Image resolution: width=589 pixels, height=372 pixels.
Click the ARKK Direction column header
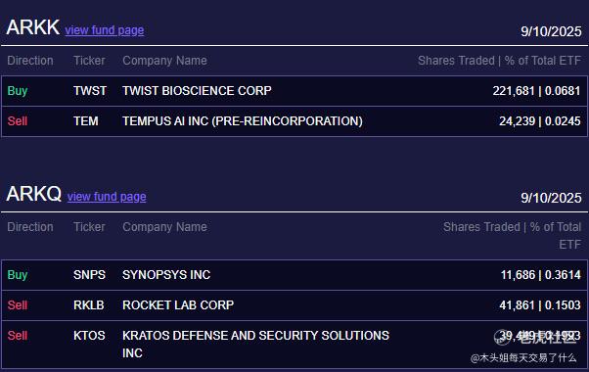coord(30,61)
